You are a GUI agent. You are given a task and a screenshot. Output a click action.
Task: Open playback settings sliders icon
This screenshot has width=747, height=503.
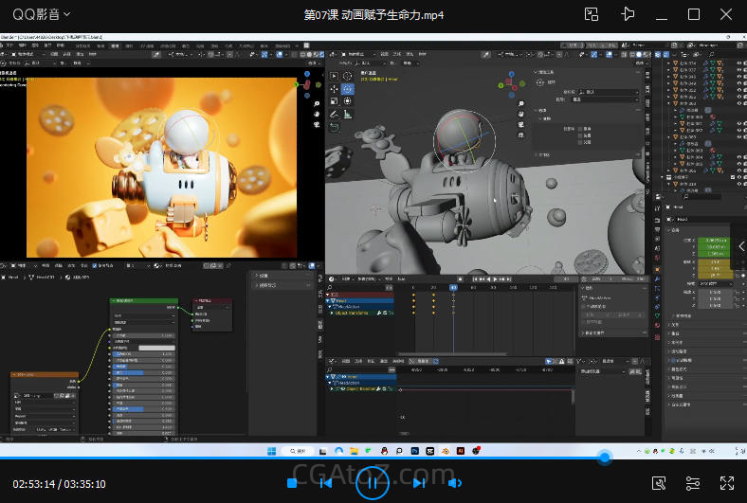tap(693, 483)
